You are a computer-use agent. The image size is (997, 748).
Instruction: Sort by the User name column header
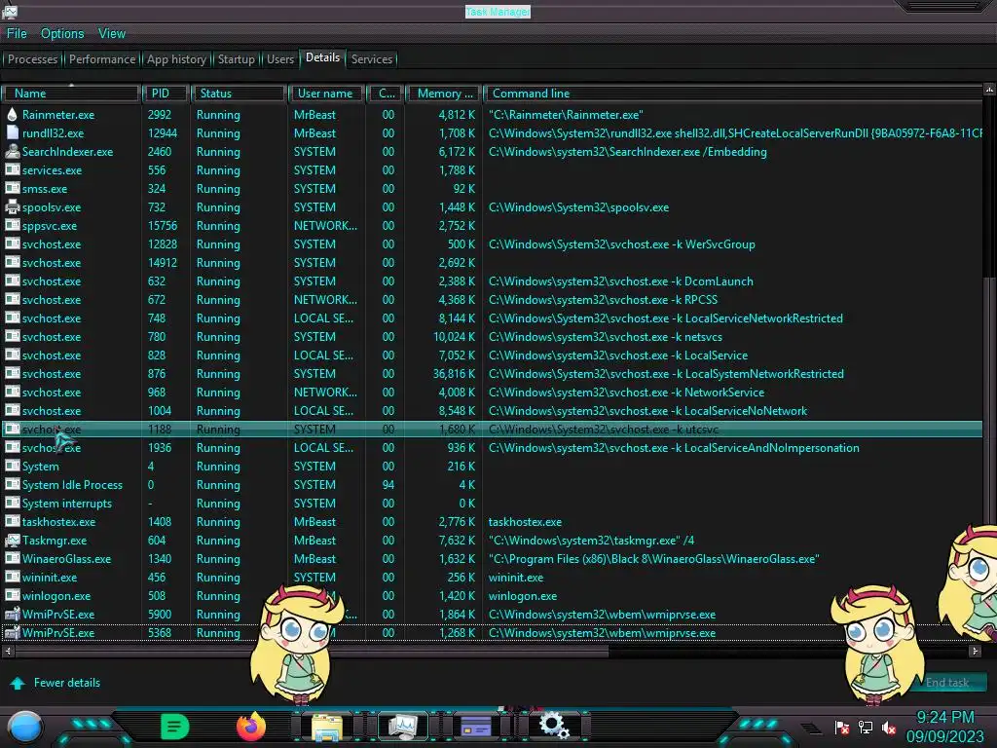coord(326,93)
